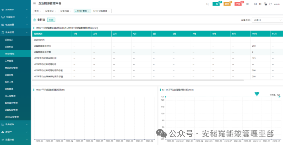Image resolution: width=283 pixels, height=145 pixels.
Task: Open 维保计划管理 in the sidebar
Action: tap(15, 68)
